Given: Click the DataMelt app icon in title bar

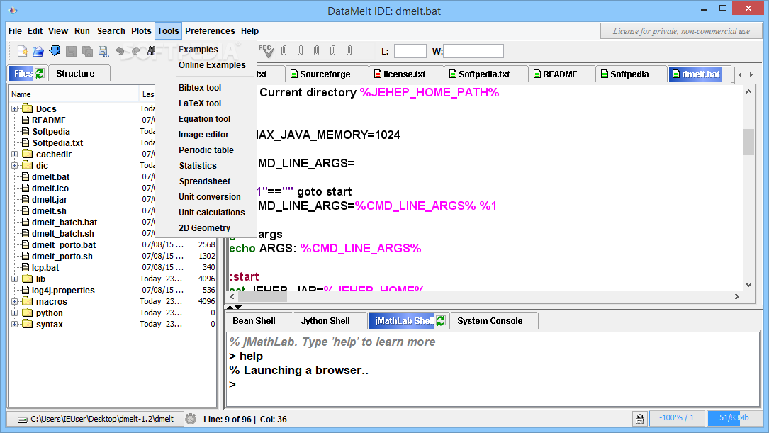Looking at the screenshot, I should click(13, 10).
